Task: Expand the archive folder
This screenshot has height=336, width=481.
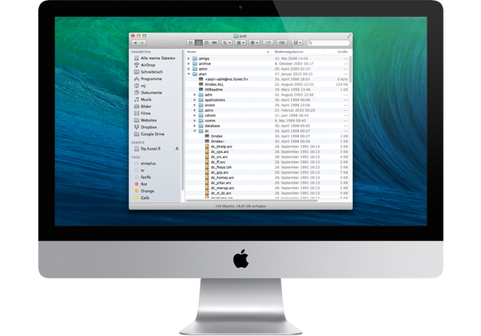Action: 189,64
